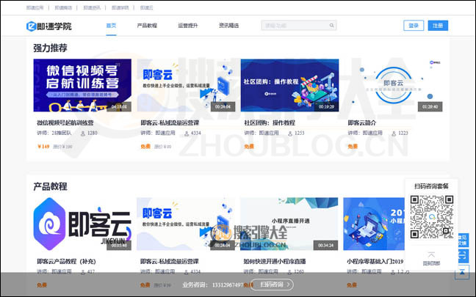This screenshot has height=297, width=476.
Task: Click the scan QR side button
Action: pos(462,255)
